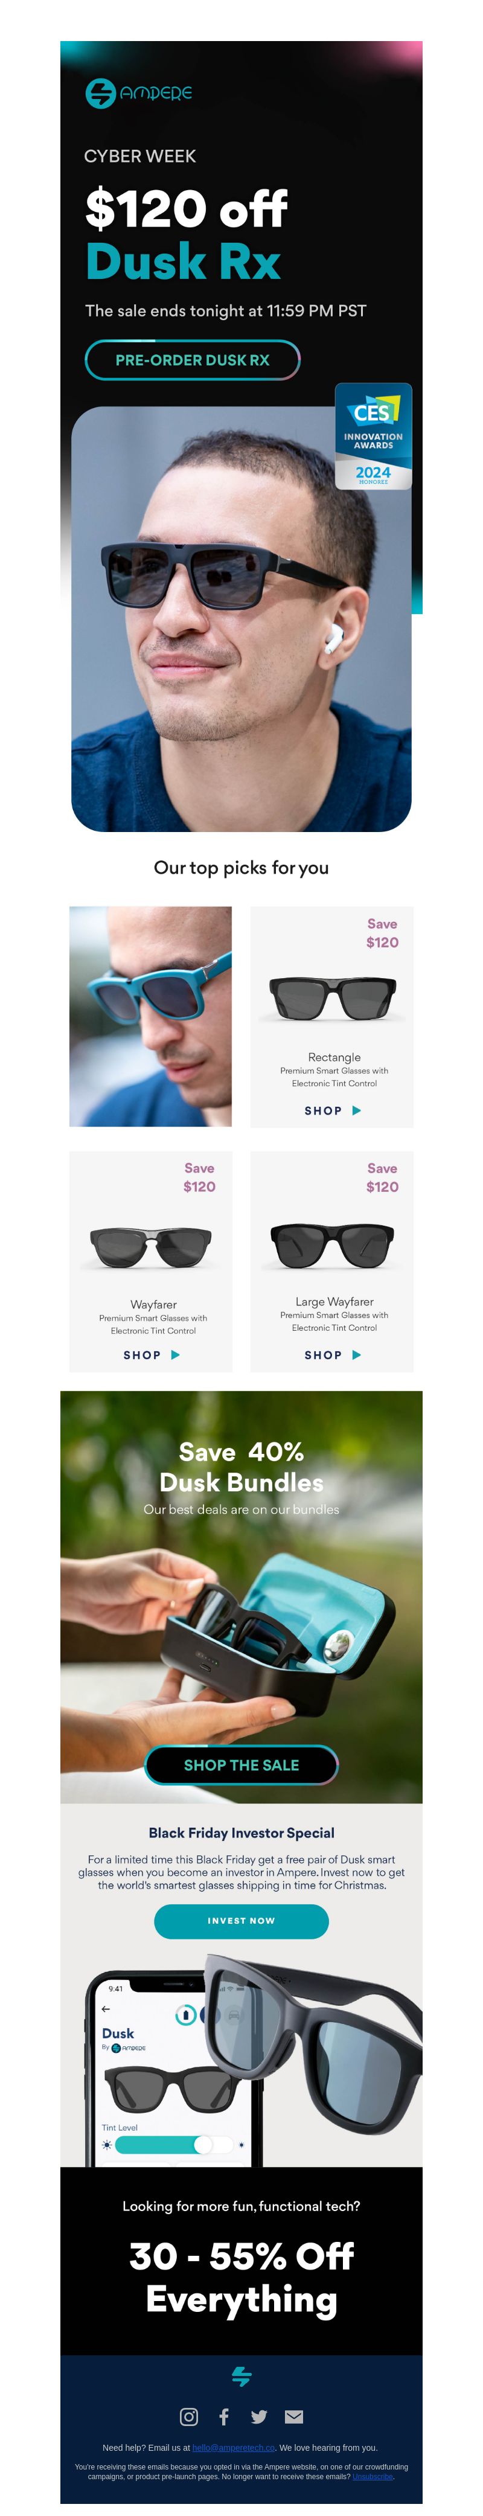483x2516 pixels.
Task: Click the Invest Now button
Action: pyautogui.click(x=241, y=1920)
